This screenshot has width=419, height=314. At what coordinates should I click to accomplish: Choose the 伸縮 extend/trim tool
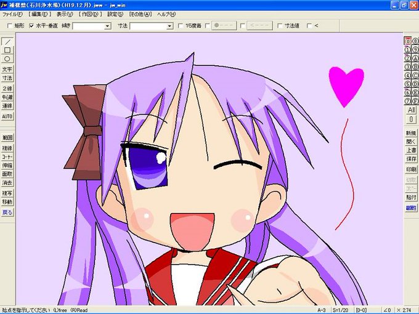pyautogui.click(x=7, y=166)
